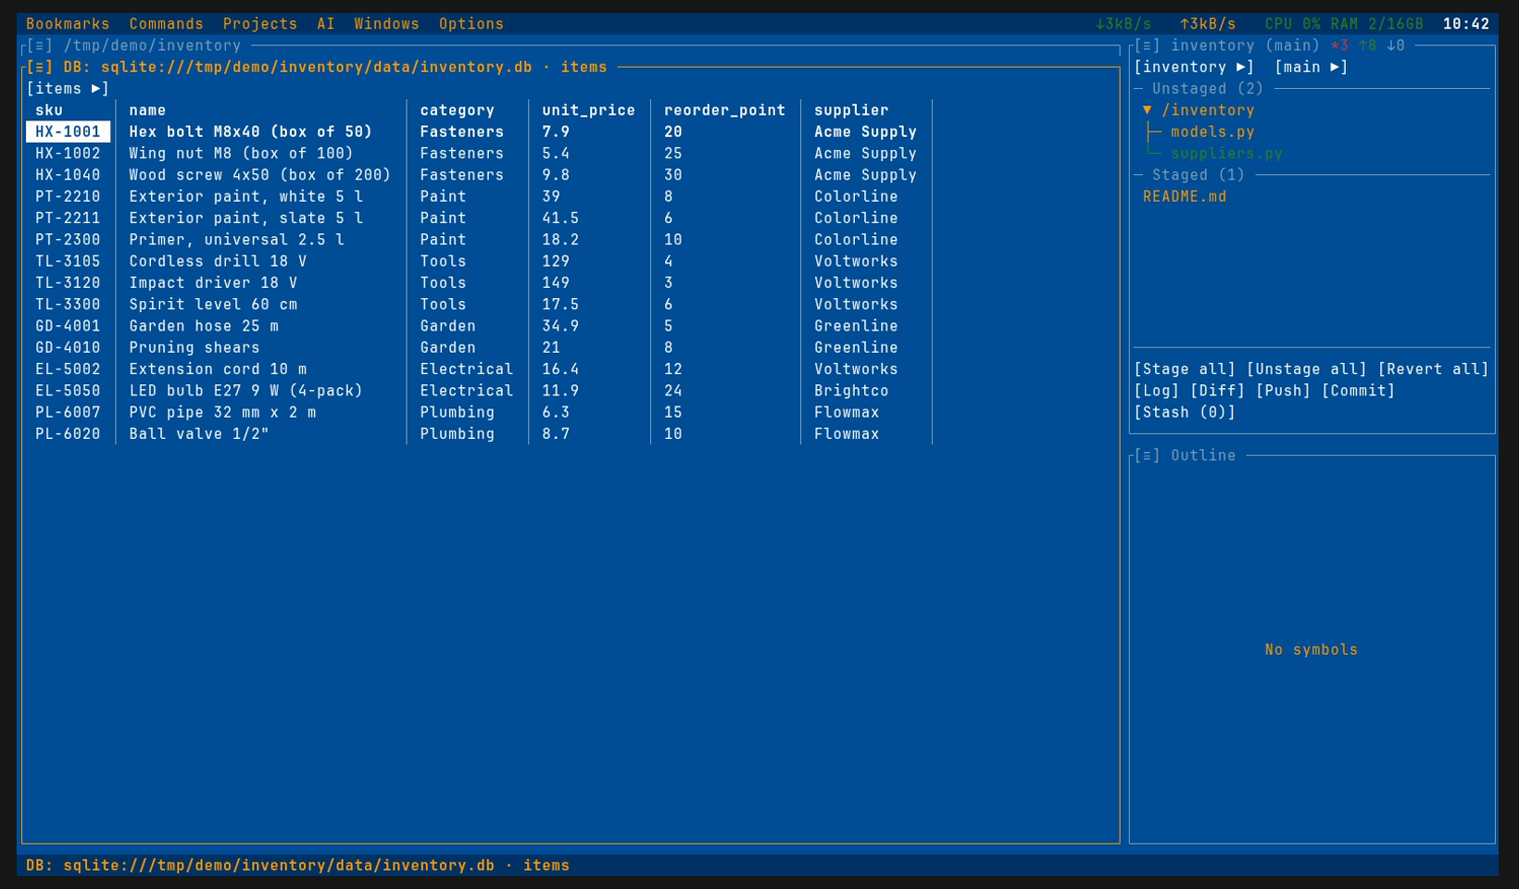
Task: Select suppliers.py in the Unstaged list
Action: (x=1226, y=154)
